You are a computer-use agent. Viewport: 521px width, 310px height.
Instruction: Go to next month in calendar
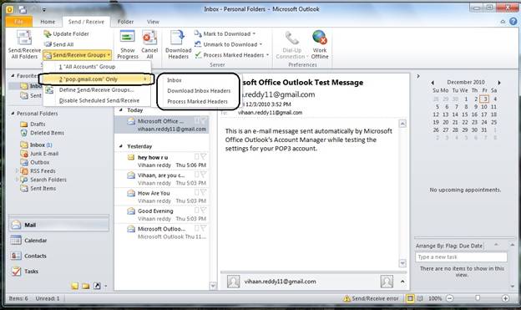(499, 82)
